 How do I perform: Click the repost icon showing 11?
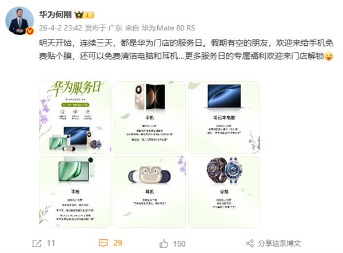pyautogui.click(x=37, y=243)
